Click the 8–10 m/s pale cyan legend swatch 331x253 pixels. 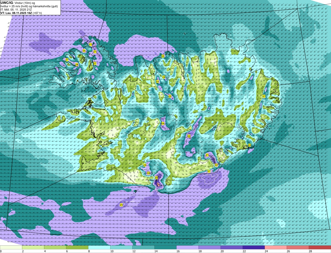(99, 248)
